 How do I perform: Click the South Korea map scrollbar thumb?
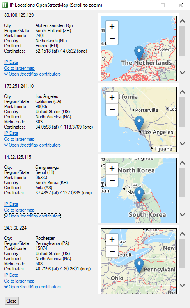click(x=182, y=183)
